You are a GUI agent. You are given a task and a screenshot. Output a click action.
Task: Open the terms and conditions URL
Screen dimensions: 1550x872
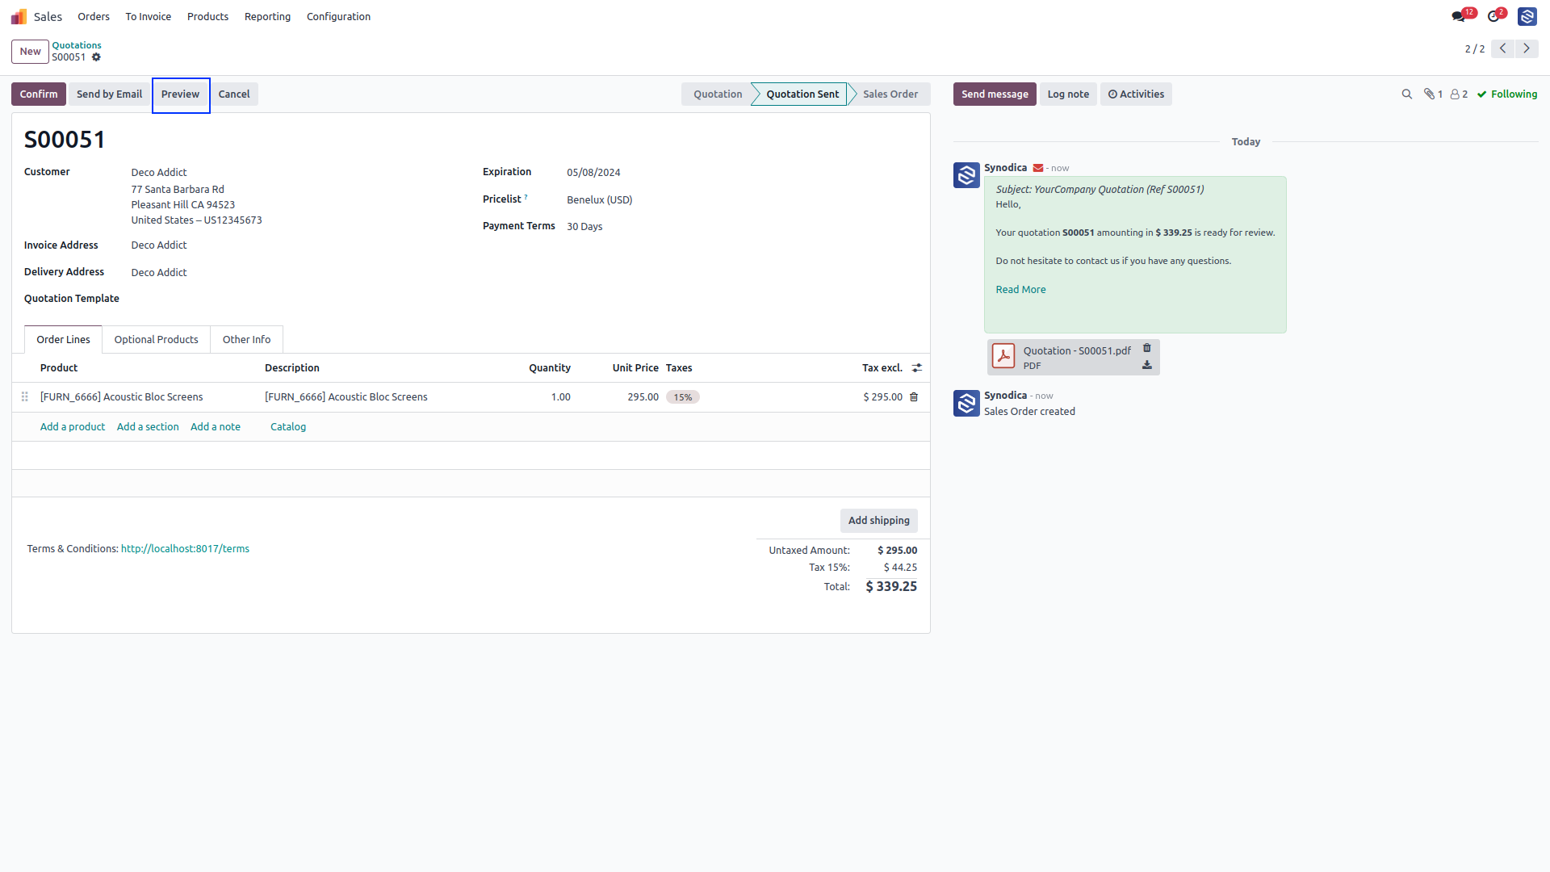click(185, 549)
